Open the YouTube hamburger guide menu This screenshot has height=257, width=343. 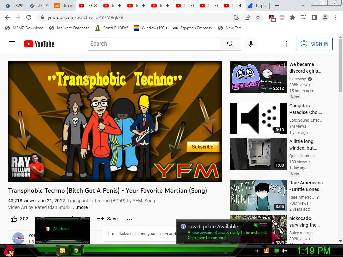coord(12,44)
